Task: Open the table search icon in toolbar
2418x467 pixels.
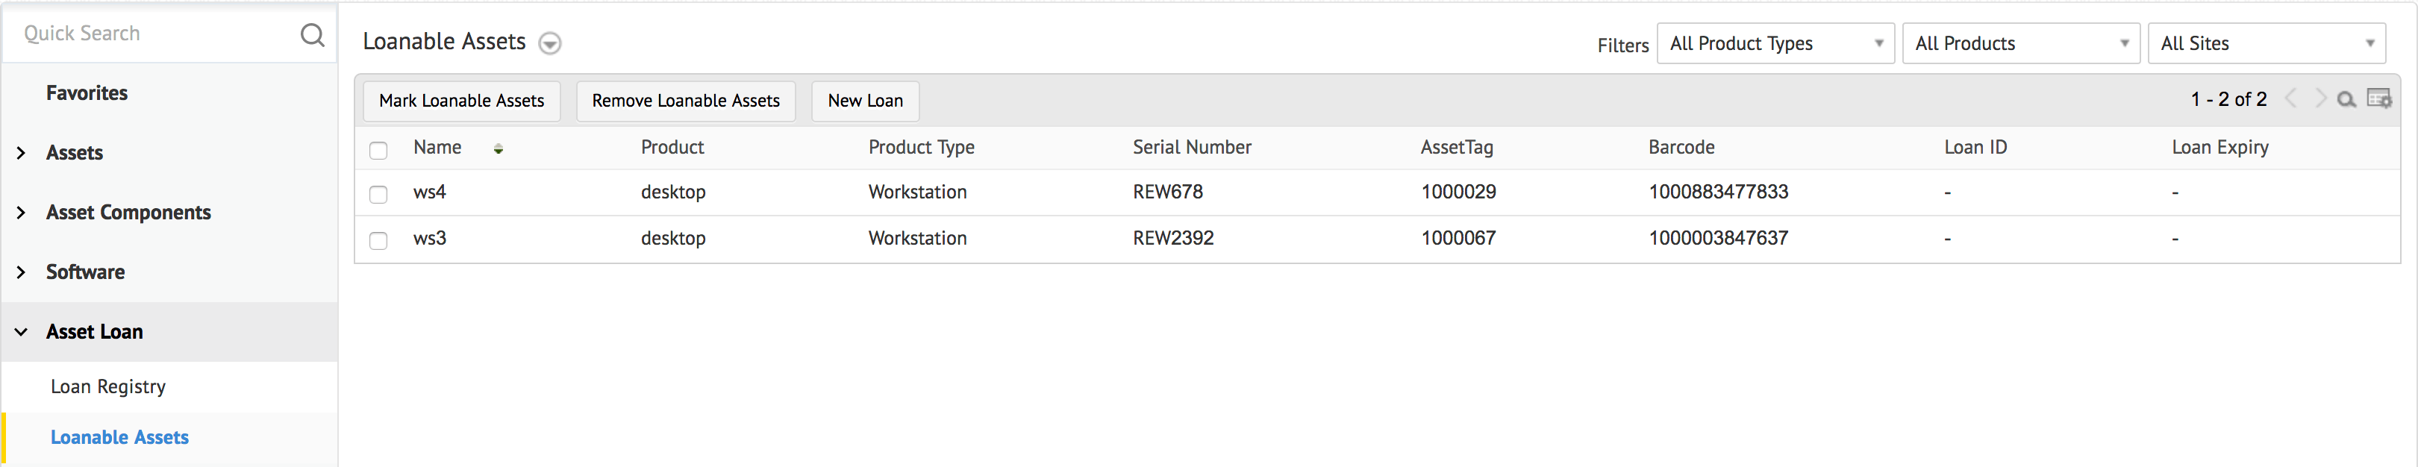Action: point(2346,99)
